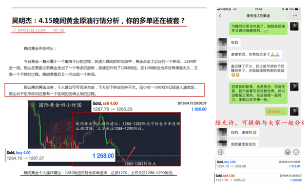Image resolution: width=308 pixels, height=188 pixels.
Task: Tap the green bubble 今晚可以早点休息了
Action: click(258, 28)
